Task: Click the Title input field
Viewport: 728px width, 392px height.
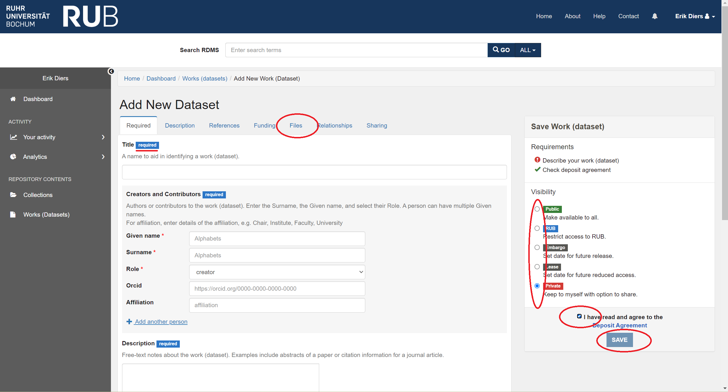Action: pos(314,172)
